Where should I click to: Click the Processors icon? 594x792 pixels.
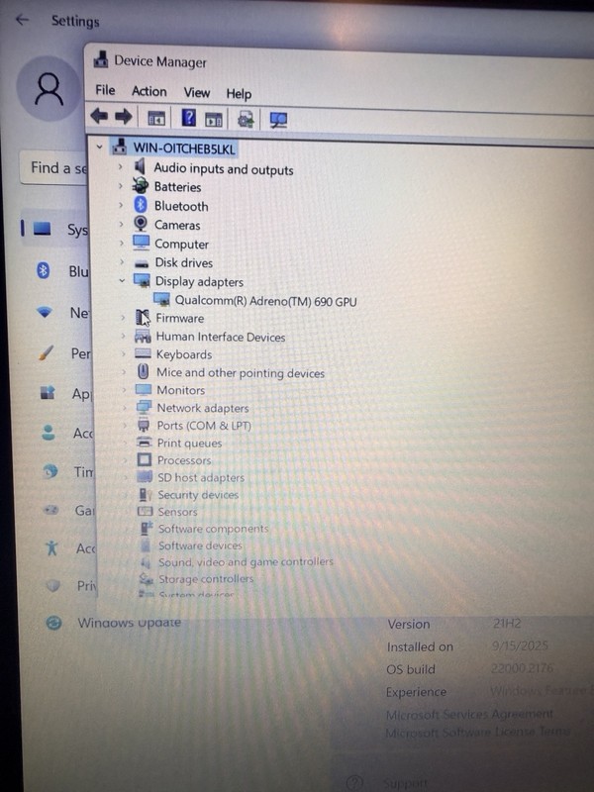145,459
